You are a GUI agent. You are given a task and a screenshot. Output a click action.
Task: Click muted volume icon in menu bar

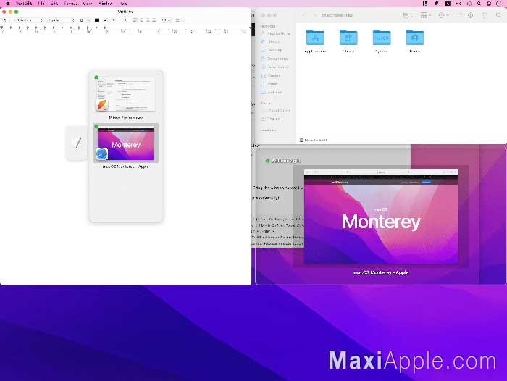click(x=458, y=4)
